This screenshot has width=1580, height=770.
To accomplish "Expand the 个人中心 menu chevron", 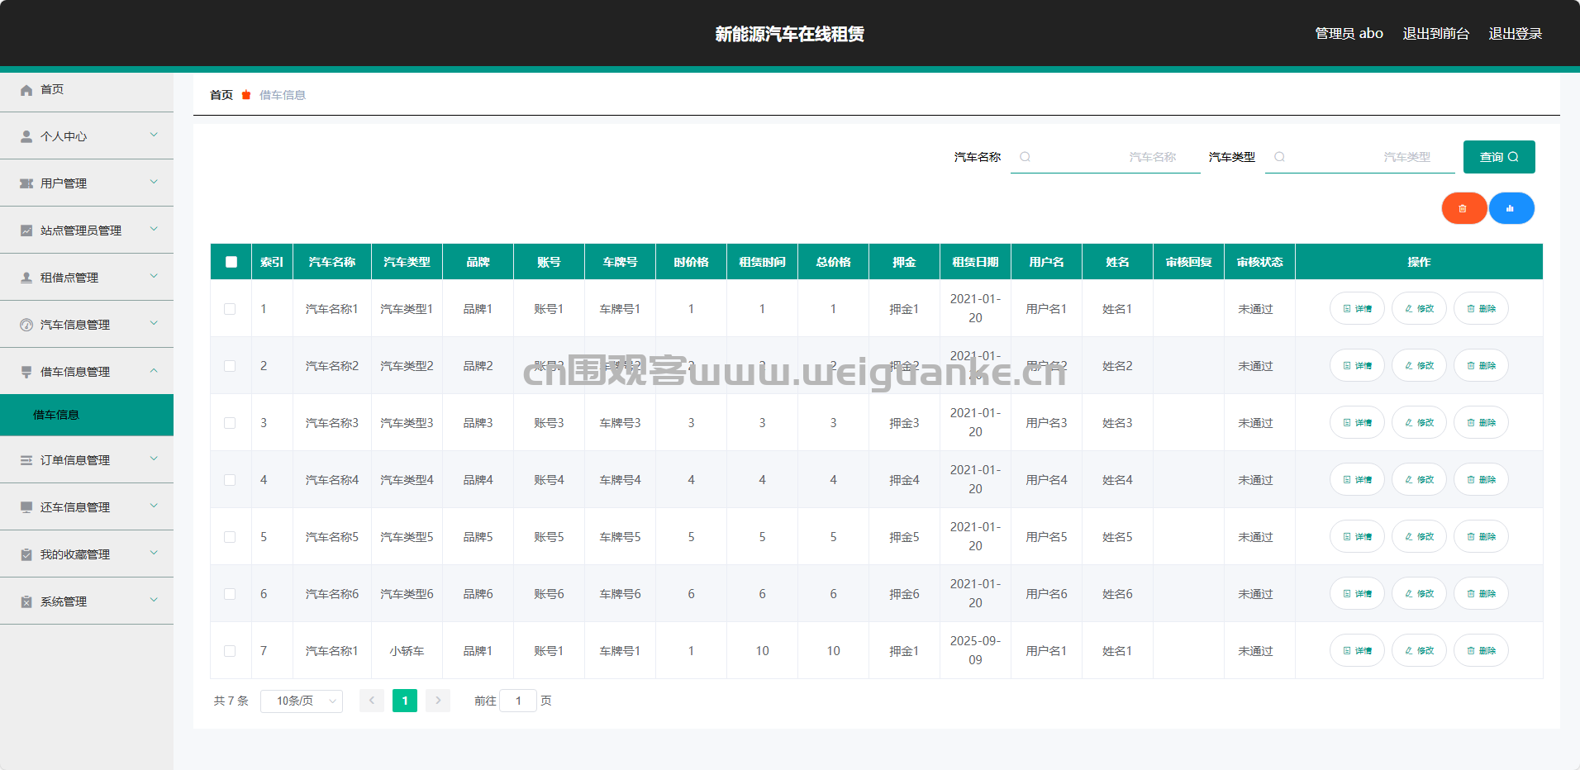I will click(x=154, y=135).
